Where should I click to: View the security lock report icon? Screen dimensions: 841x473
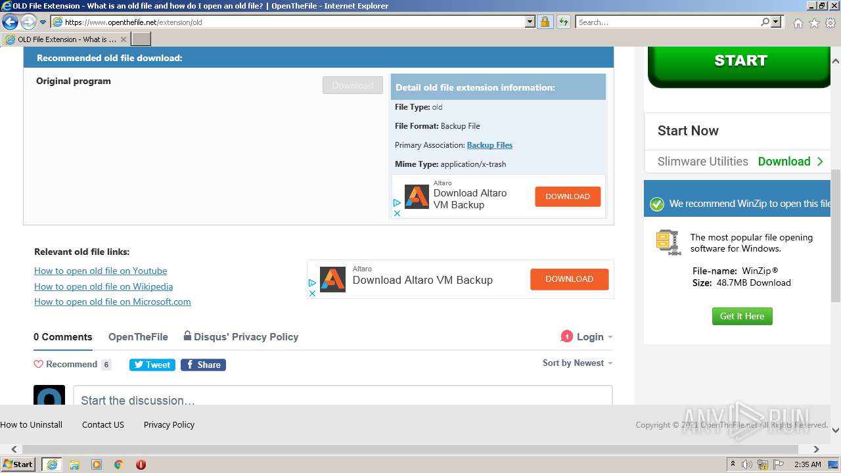pyautogui.click(x=545, y=22)
